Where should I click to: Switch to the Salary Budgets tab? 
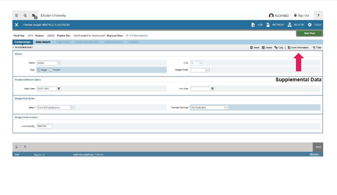[x=43, y=42]
